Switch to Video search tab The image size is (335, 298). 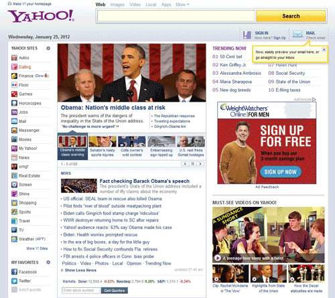click(135, 5)
